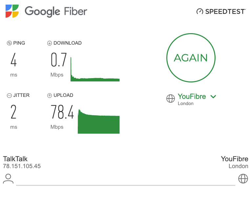Click the 78.4 Mbps upload value

[x=62, y=112]
